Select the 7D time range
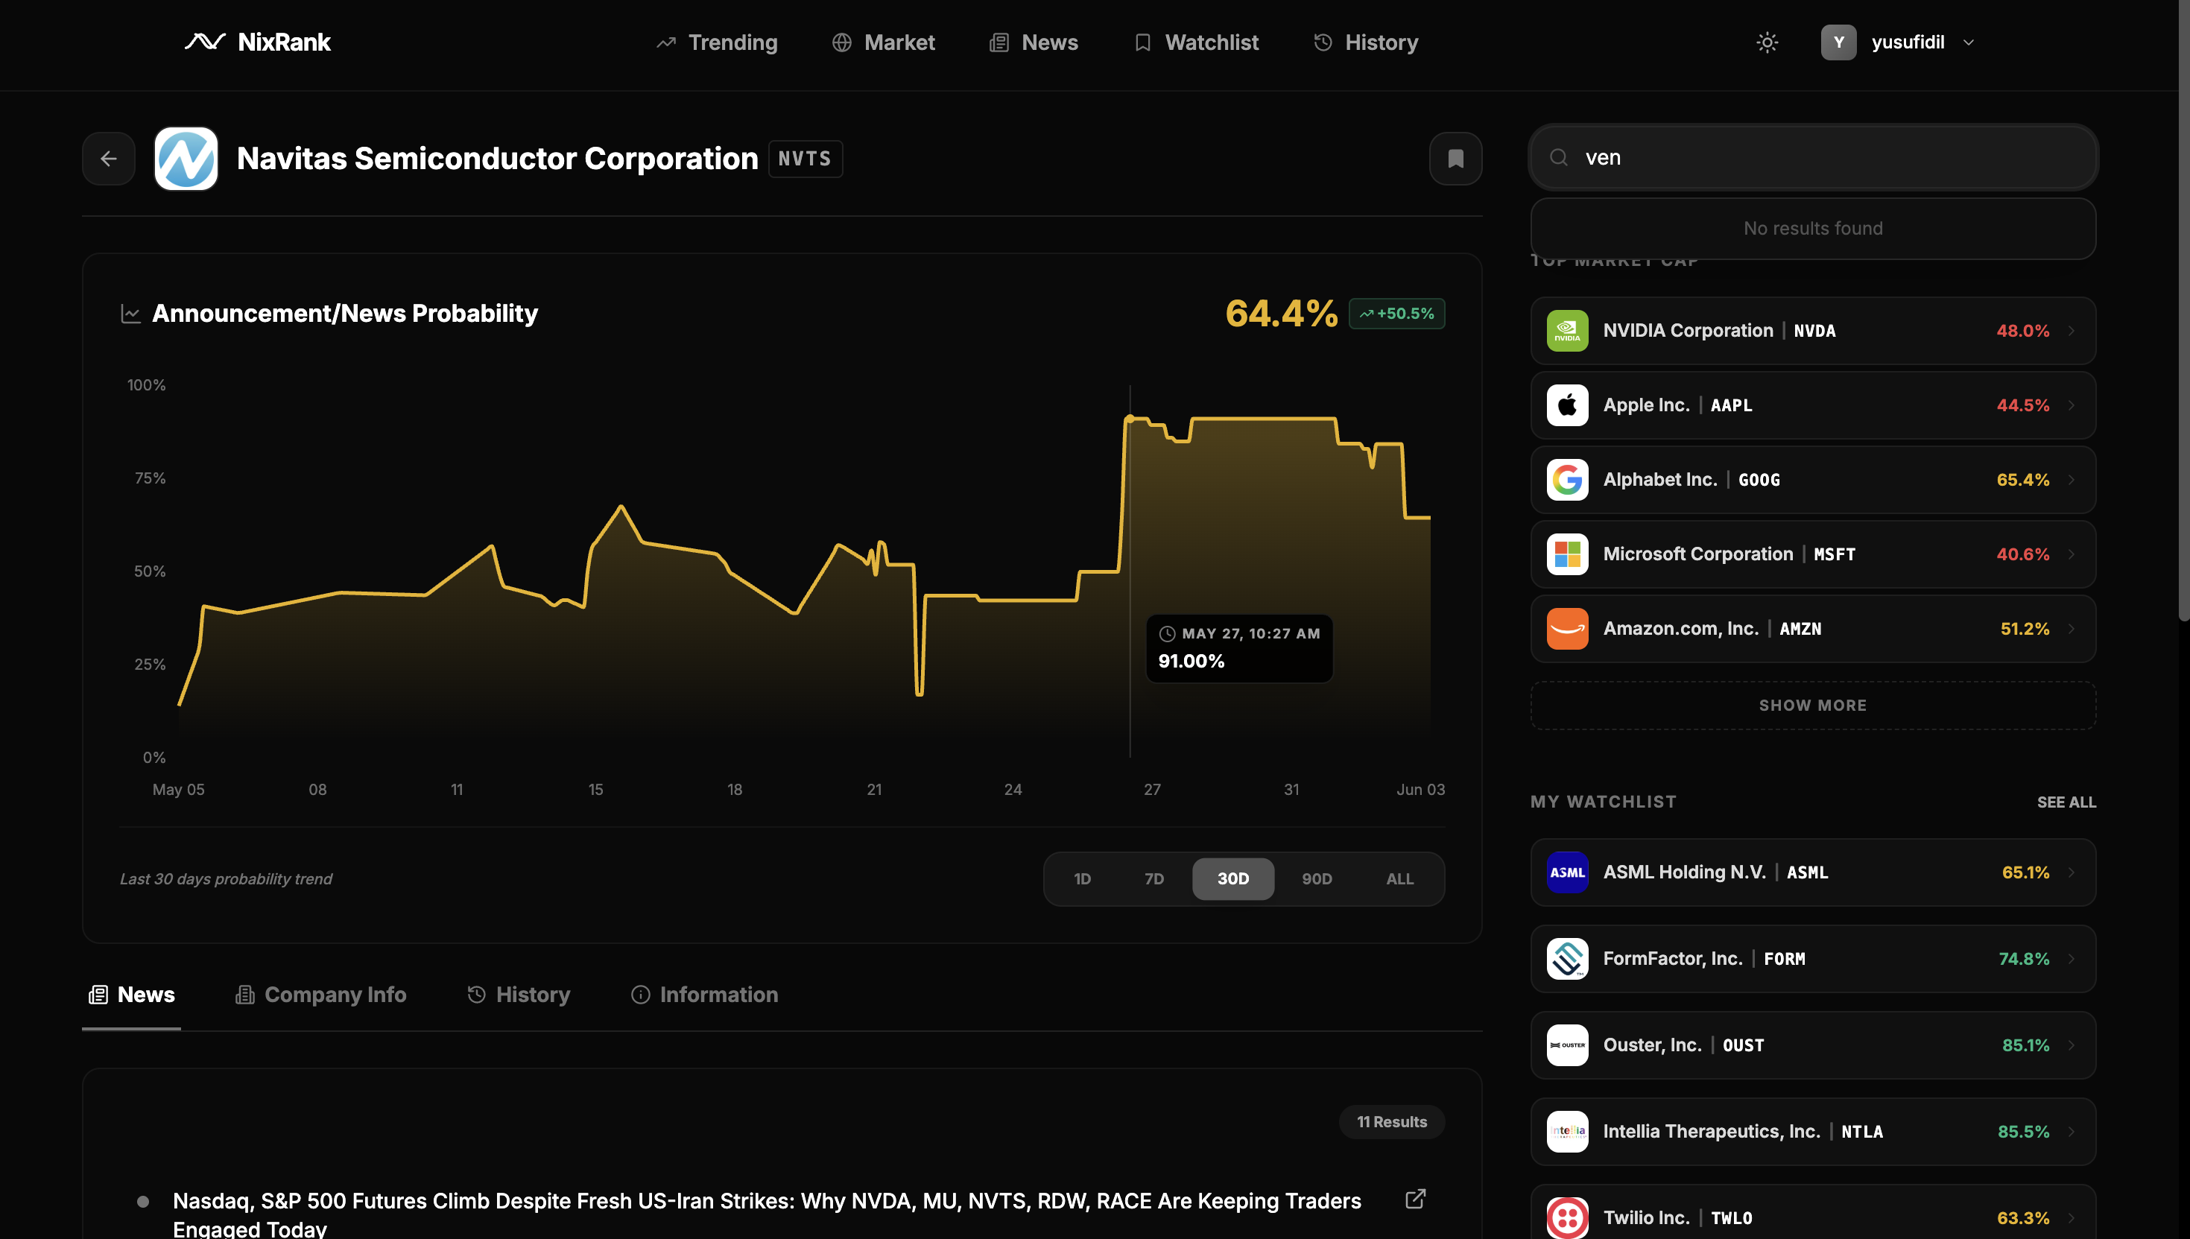This screenshot has width=2190, height=1239. click(1153, 879)
